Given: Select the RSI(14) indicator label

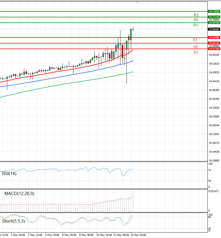Looking at the screenshot, I should click(x=9, y=174).
